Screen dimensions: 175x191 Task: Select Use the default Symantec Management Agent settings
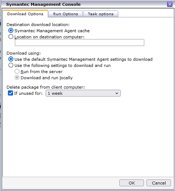(11, 59)
